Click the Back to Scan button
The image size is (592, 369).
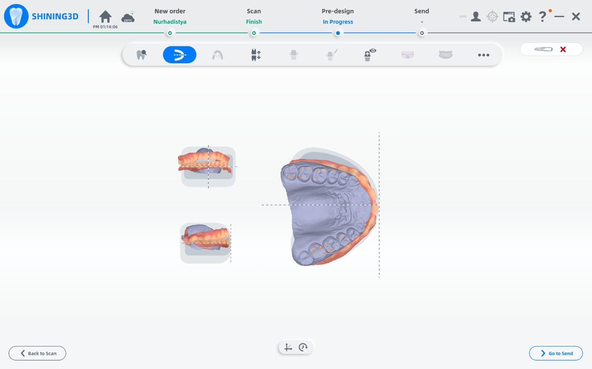click(x=37, y=353)
